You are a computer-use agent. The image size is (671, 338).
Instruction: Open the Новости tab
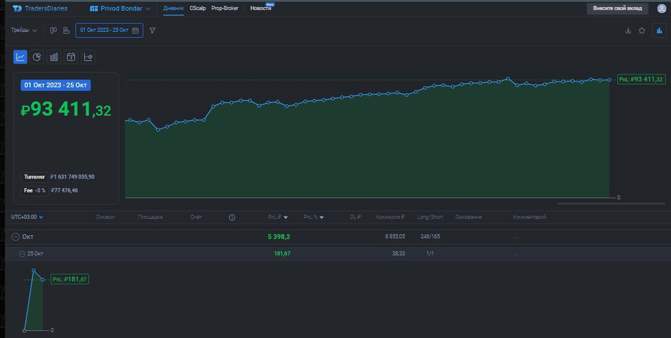(x=261, y=9)
